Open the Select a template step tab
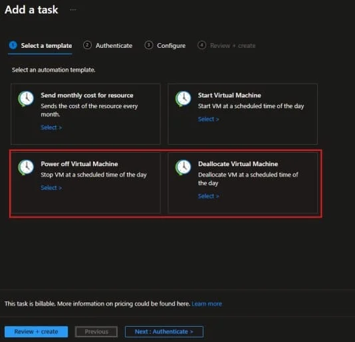This screenshot has width=355, height=342. click(x=41, y=46)
